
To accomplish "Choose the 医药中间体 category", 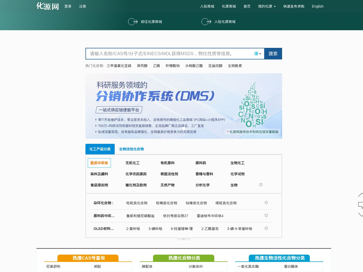I will pos(99,163).
